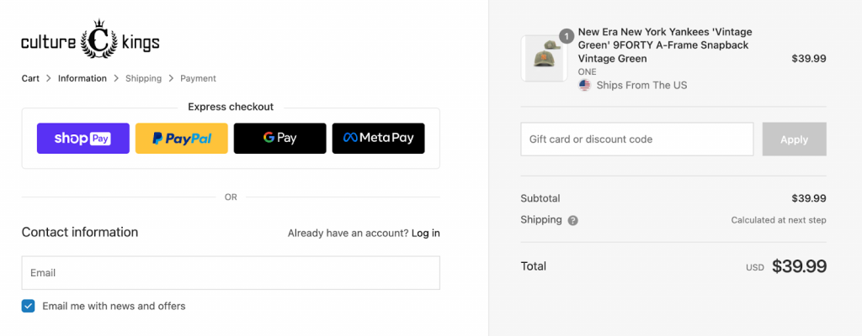Viewport: 862px width, 336px height.
Task: Log in to existing account
Action: [x=425, y=234]
